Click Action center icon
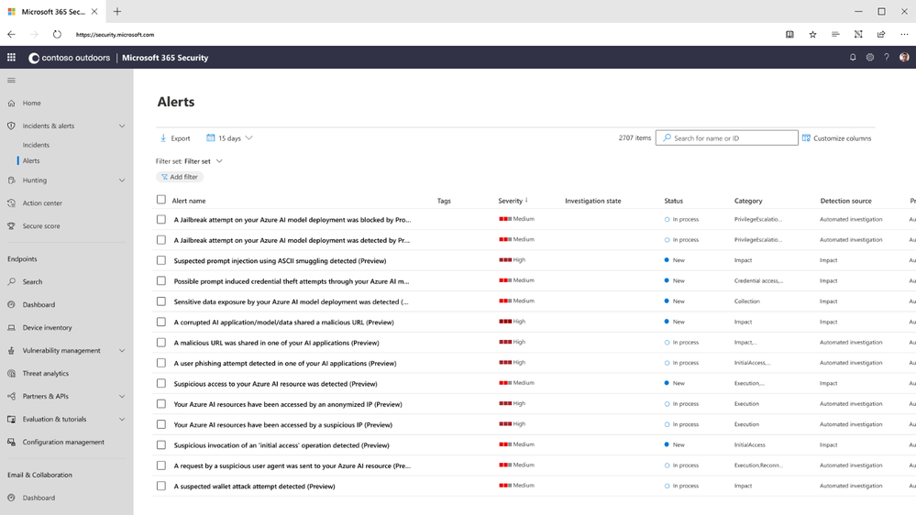Screen dimensions: 916x515 pos(11,203)
